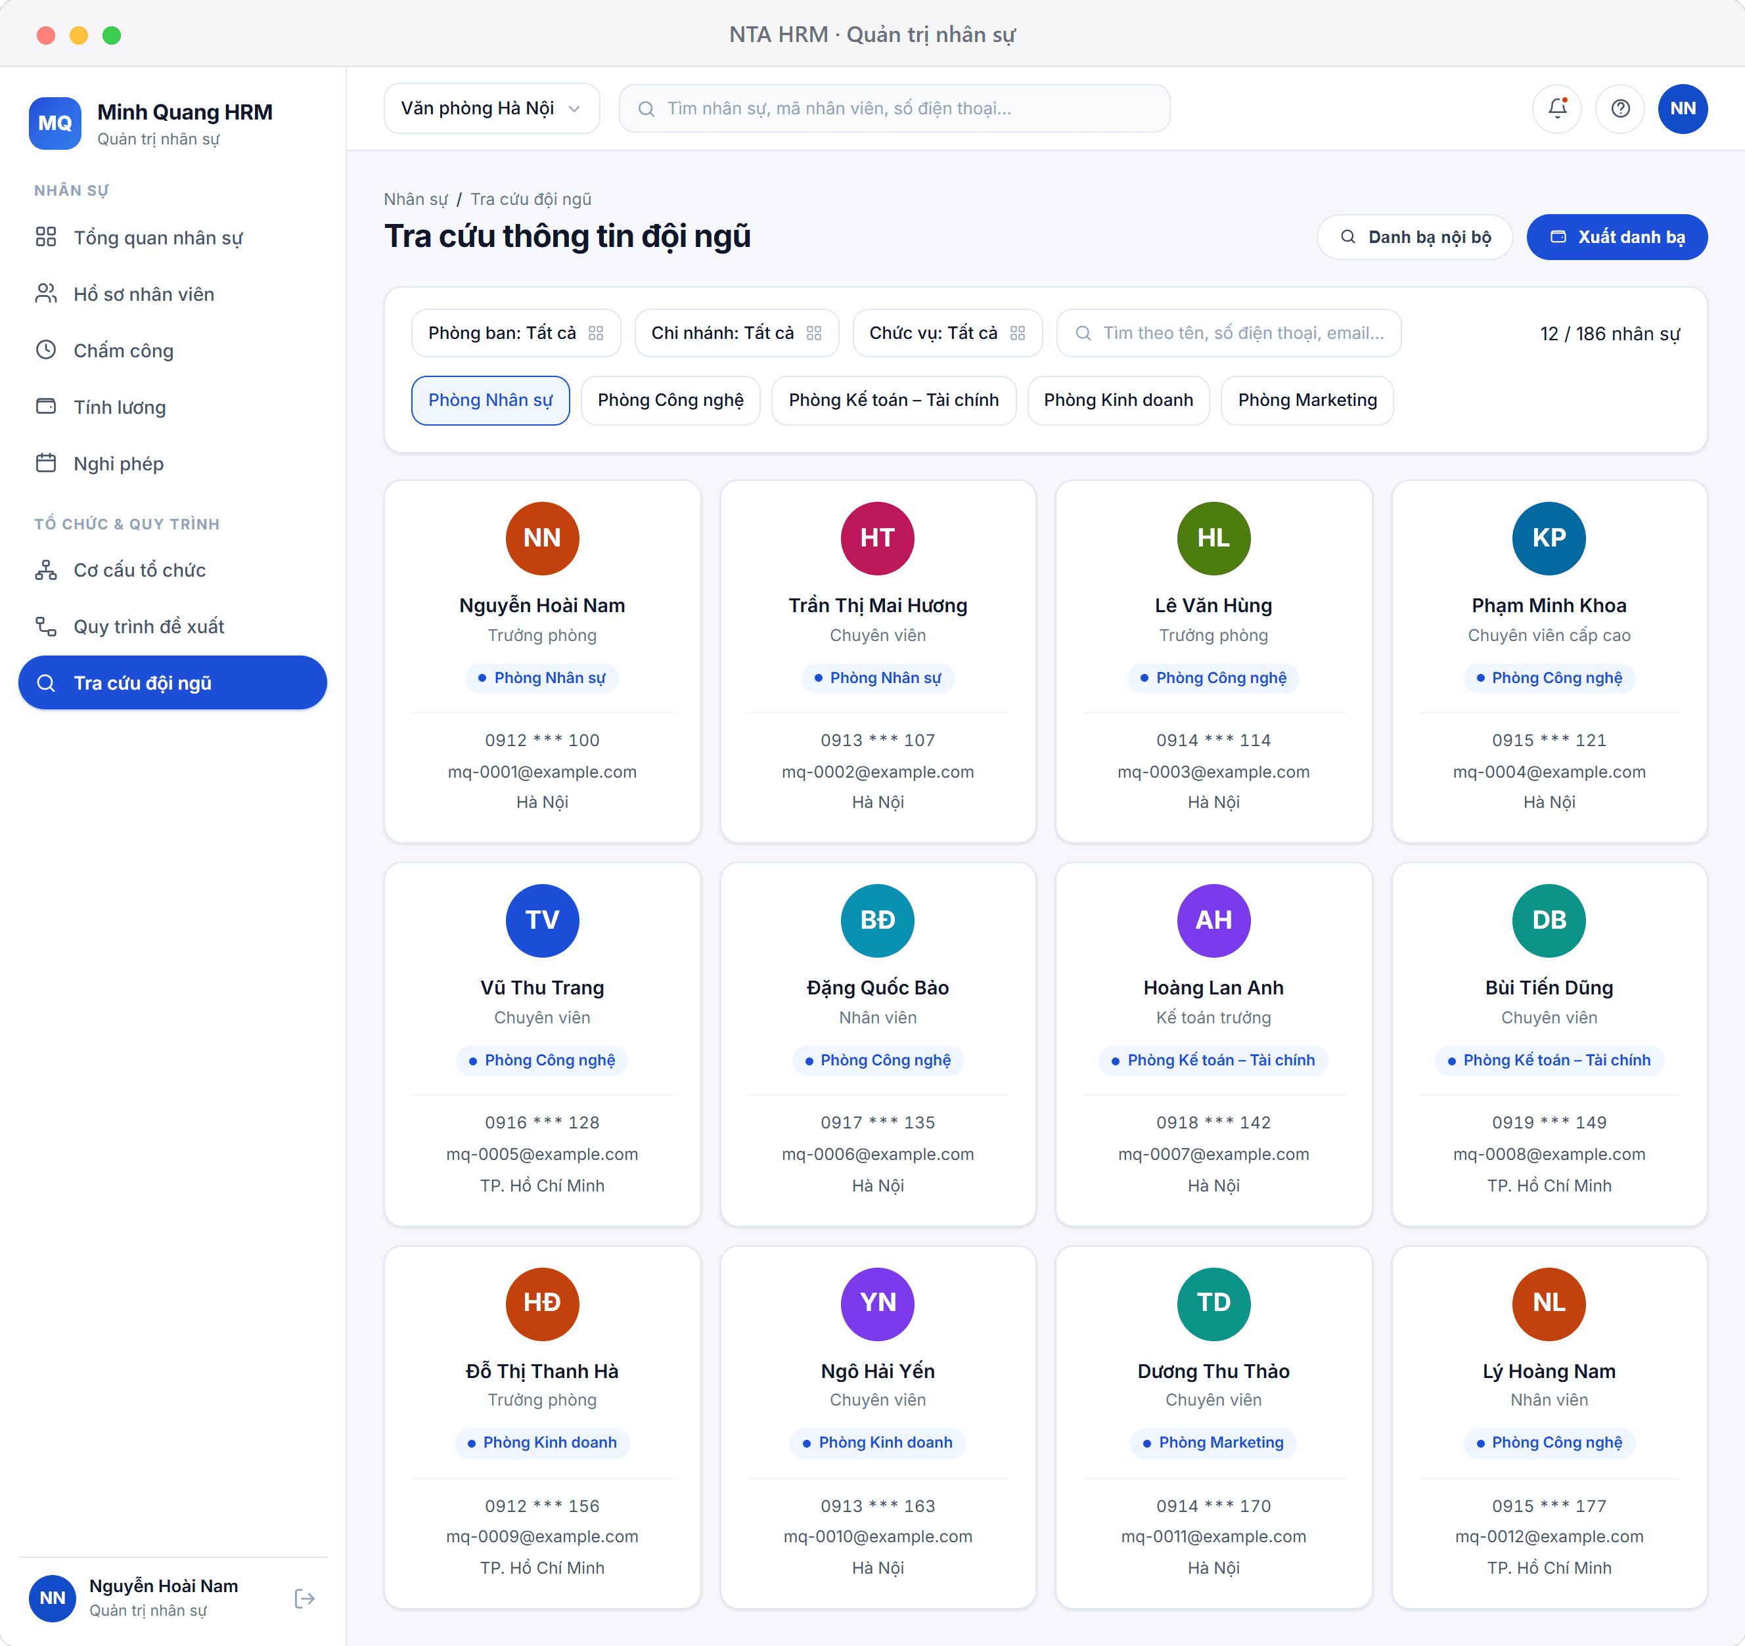Screen dimensions: 1745x1646
Task: Toggle the Phòng Công nghệ filter chip
Action: 671,400
